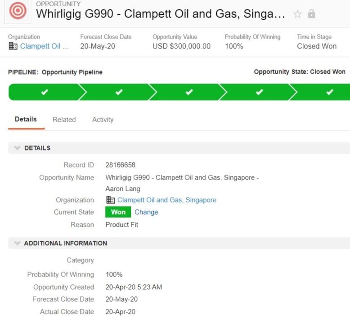
Task: Click Time in Stage Closed Won value
Action: pos(317,46)
